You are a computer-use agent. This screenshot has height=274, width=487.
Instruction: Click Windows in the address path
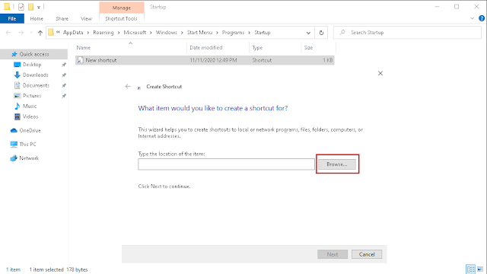point(166,32)
